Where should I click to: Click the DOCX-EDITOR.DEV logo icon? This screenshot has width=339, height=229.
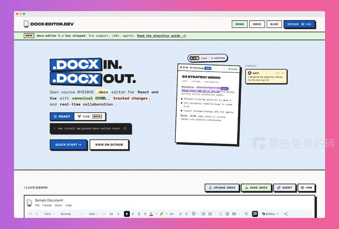(x=26, y=24)
